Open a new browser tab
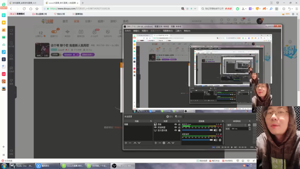The width and height of the screenshot is (300, 169). click(82, 3)
